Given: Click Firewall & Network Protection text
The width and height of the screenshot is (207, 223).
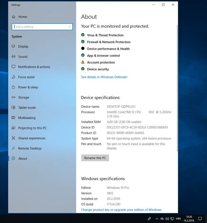Looking at the screenshot, I should pos(109,42).
